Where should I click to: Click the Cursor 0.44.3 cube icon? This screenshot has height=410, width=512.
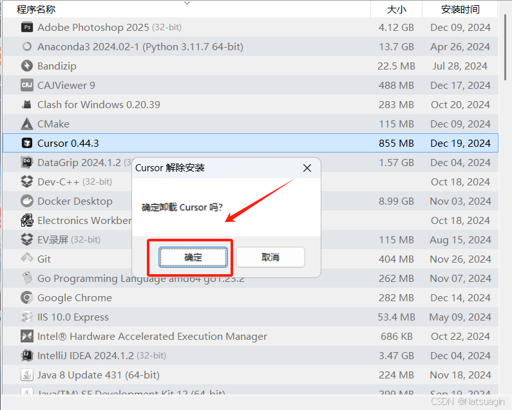pyautogui.click(x=27, y=143)
